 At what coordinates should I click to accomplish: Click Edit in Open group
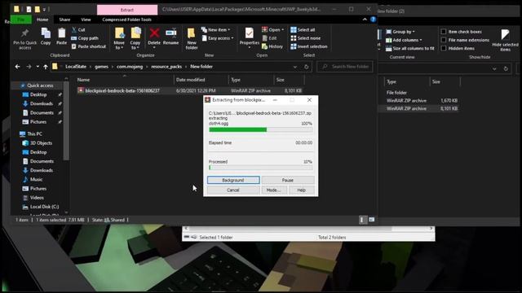tap(269, 38)
